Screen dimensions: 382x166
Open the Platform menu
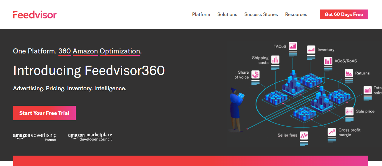(201, 14)
